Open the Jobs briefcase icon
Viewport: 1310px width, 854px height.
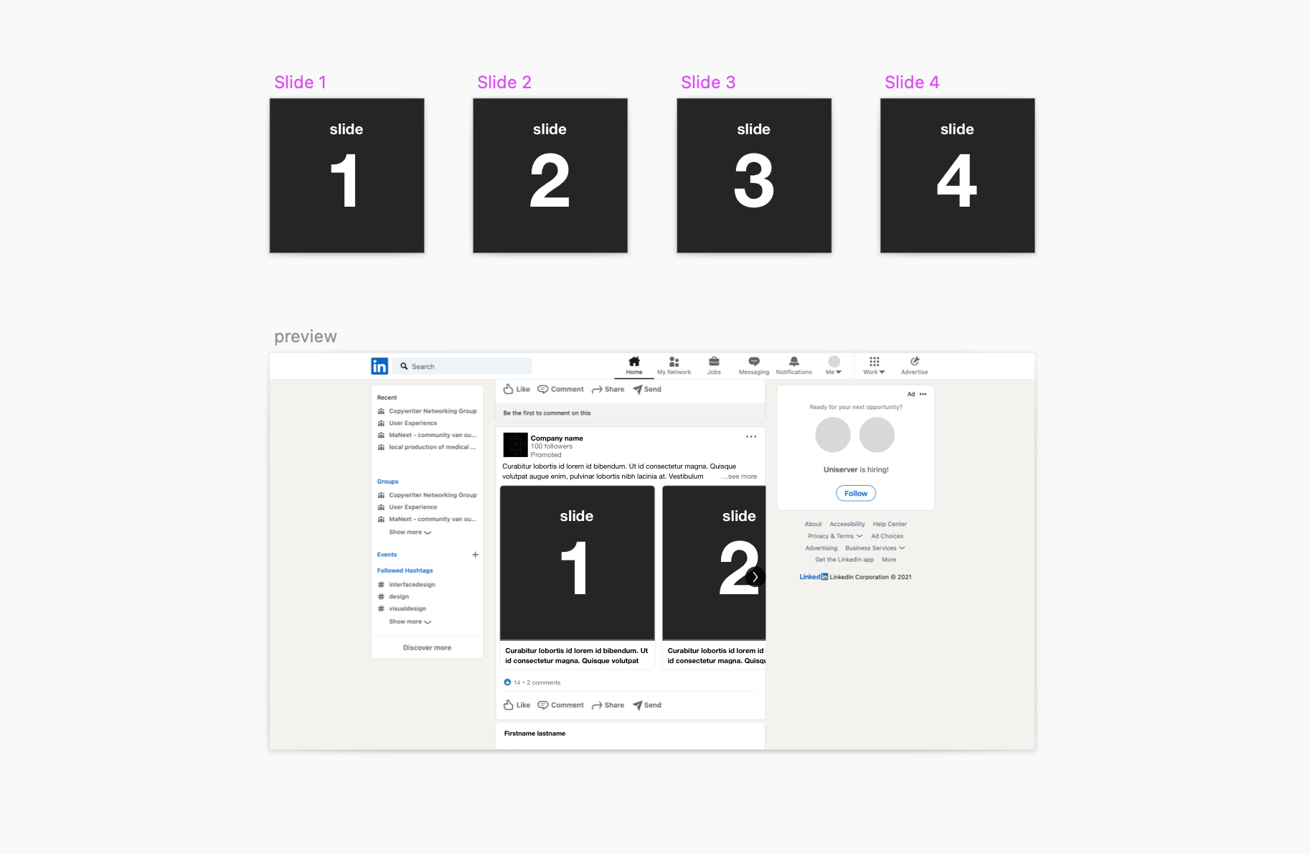pyautogui.click(x=714, y=362)
